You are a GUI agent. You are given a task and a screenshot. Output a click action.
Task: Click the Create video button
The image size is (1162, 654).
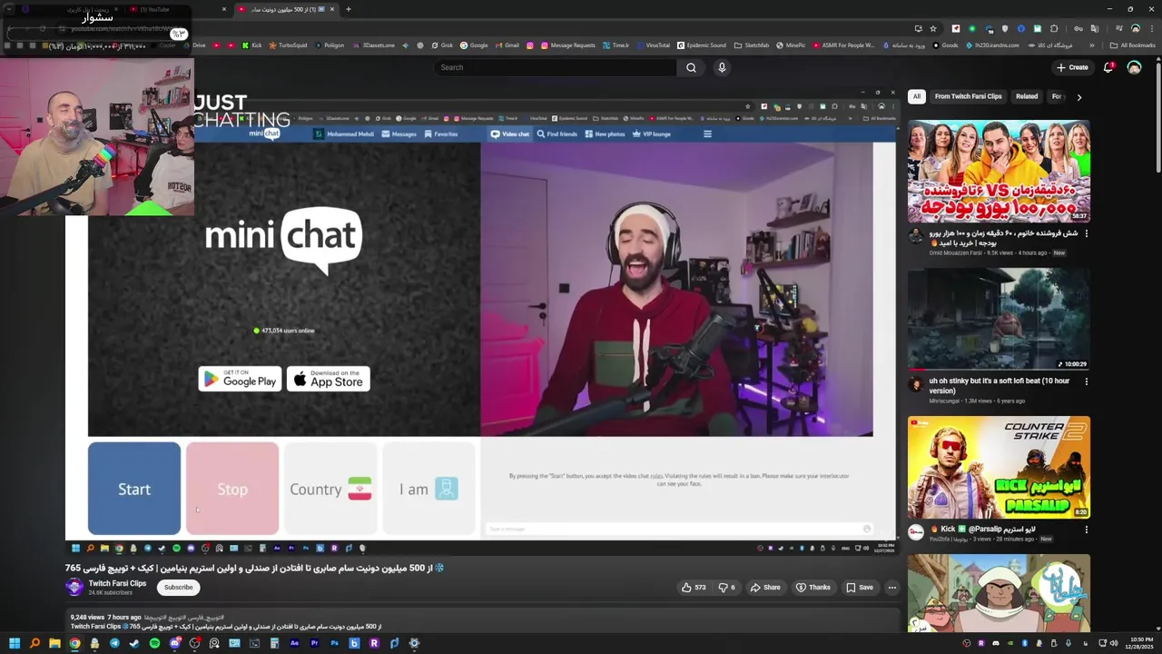click(x=1072, y=67)
